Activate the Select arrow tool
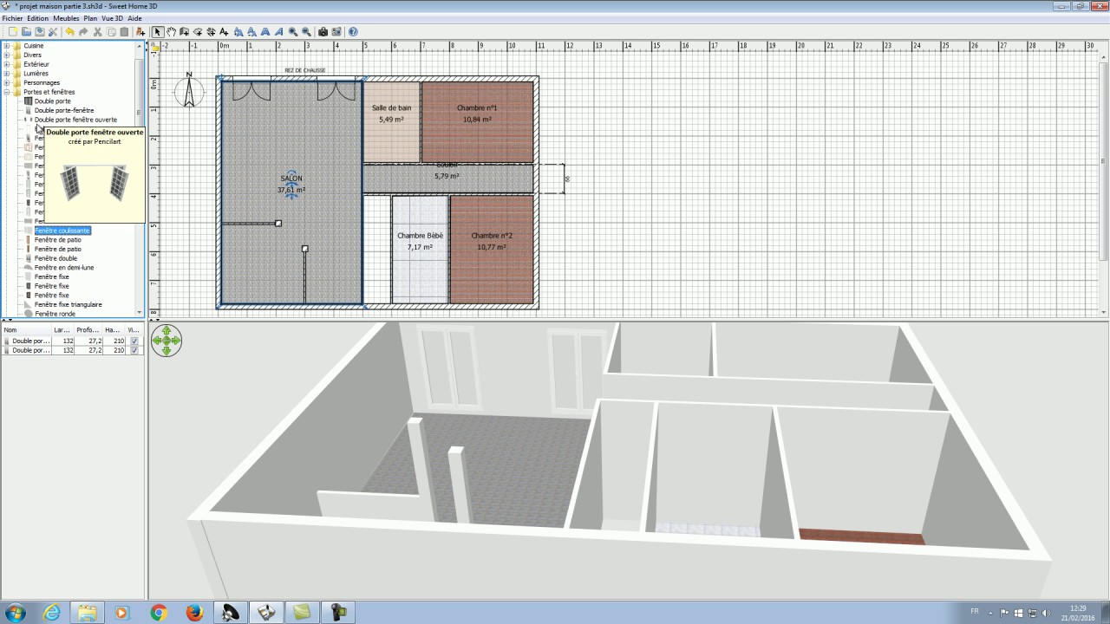Viewport: 1110px width, 624px height. 157,32
